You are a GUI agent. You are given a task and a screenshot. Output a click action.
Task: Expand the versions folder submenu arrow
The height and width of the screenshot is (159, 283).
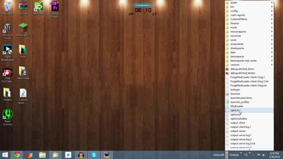tap(272, 65)
